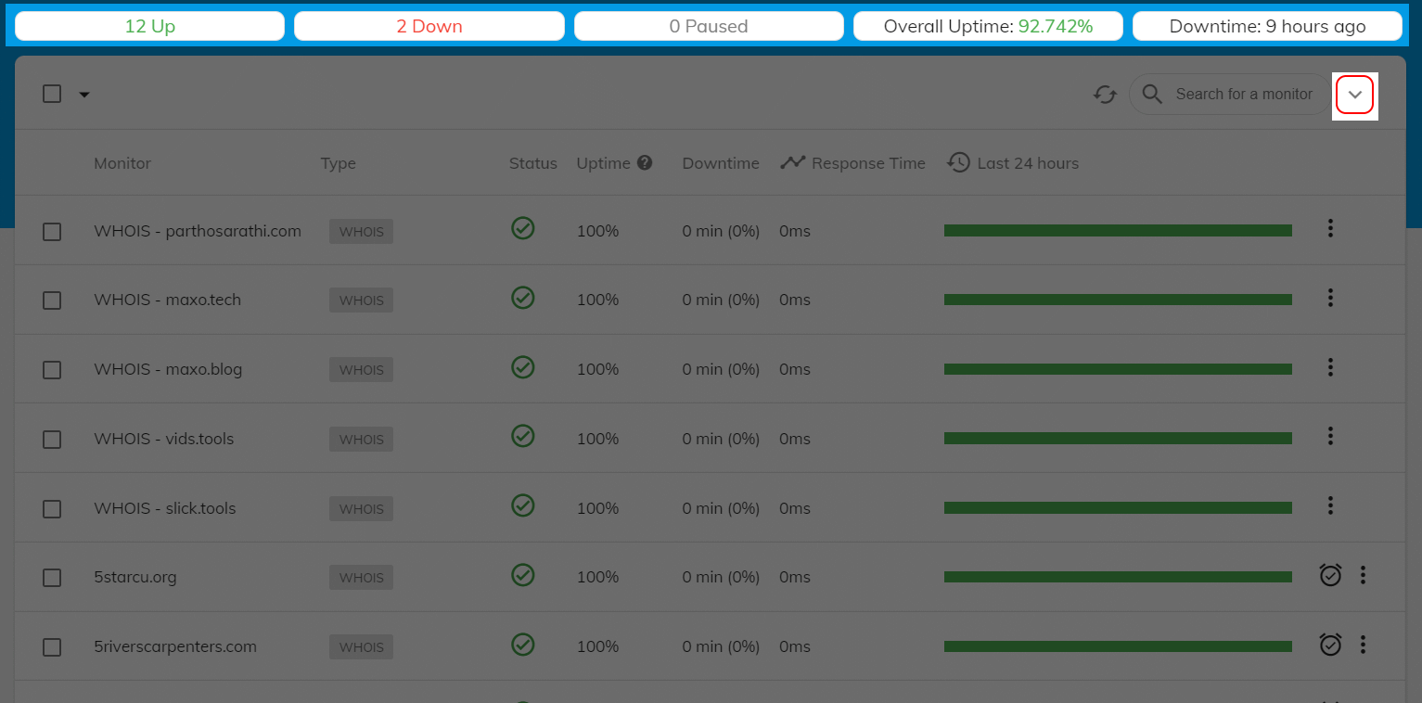This screenshot has height=703, width=1422.
Task: Expand the chevron dropdown beside search
Action: click(x=1354, y=95)
